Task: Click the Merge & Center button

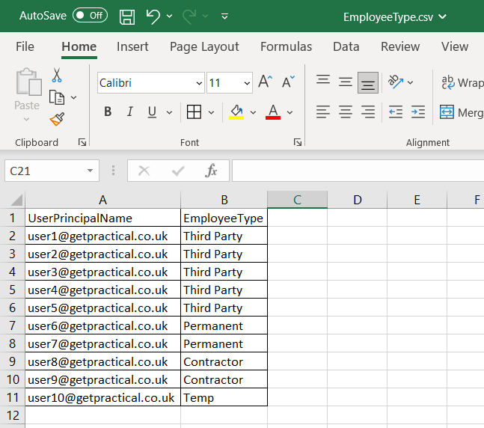Action: [x=462, y=112]
